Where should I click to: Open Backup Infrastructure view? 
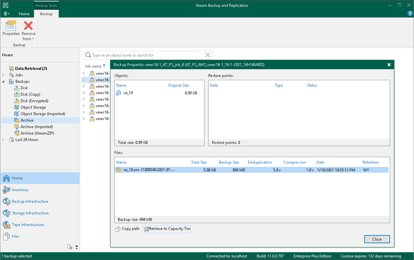pos(30,201)
